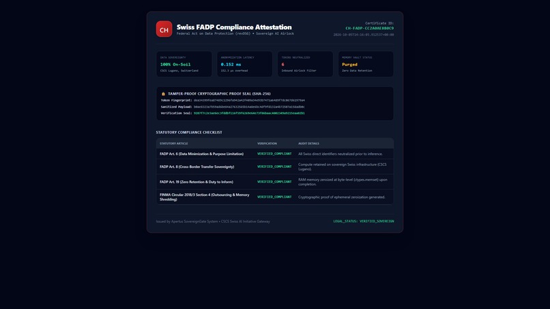550x309 pixels.
Task: Click the 'Sanitized Payload:' label
Action: pos(177,106)
